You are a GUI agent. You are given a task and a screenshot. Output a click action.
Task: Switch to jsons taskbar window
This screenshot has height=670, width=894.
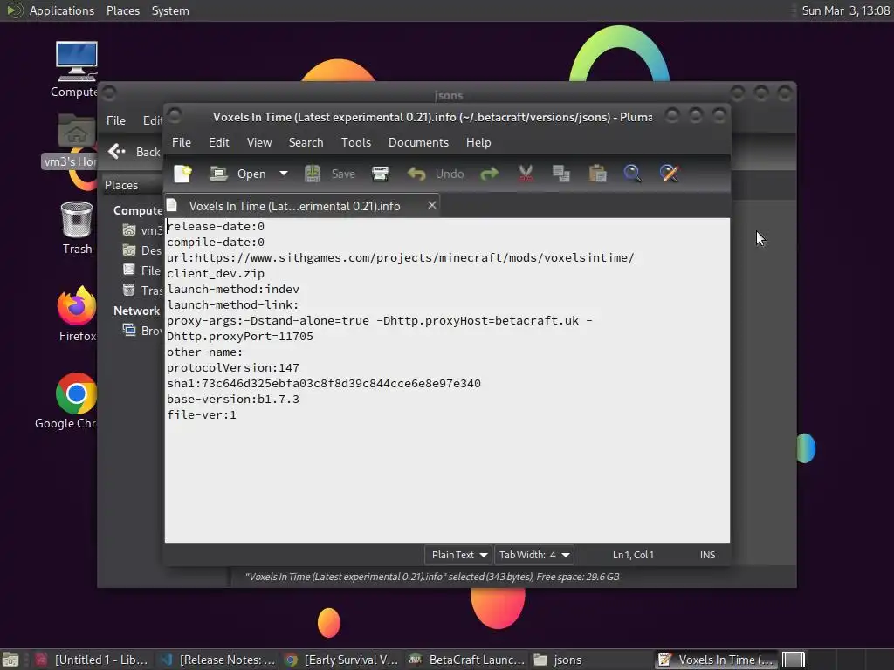tap(590, 660)
